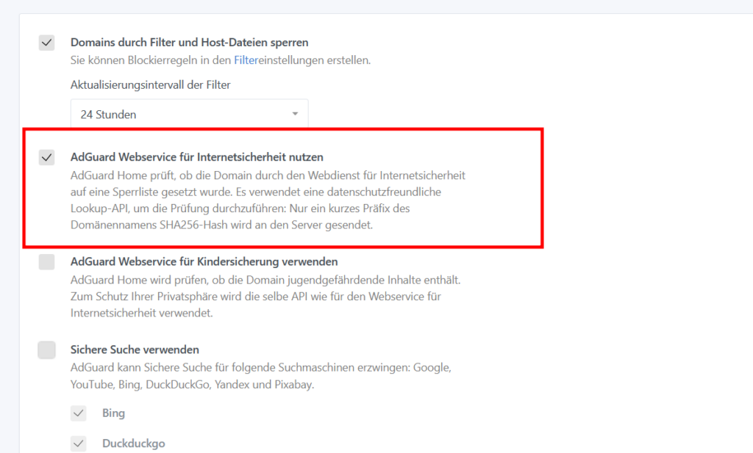Viewport: 753px width, 453px height.
Task: Click description listing Google, YouTube, Bing search engines
Action: [261, 376]
